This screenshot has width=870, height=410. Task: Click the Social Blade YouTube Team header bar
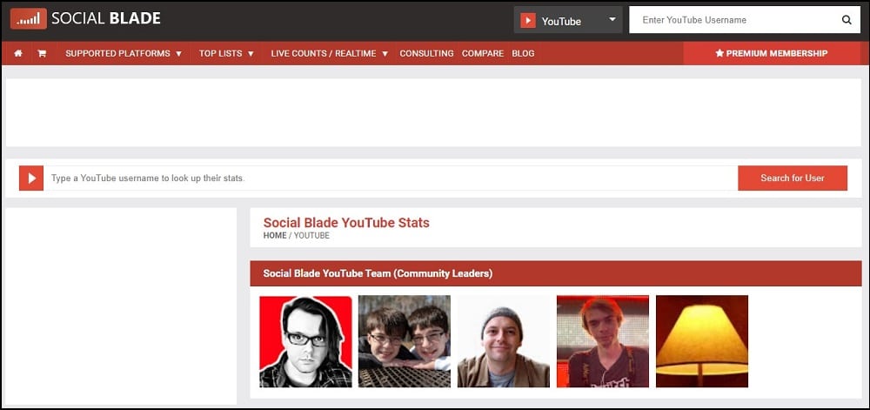(x=555, y=273)
